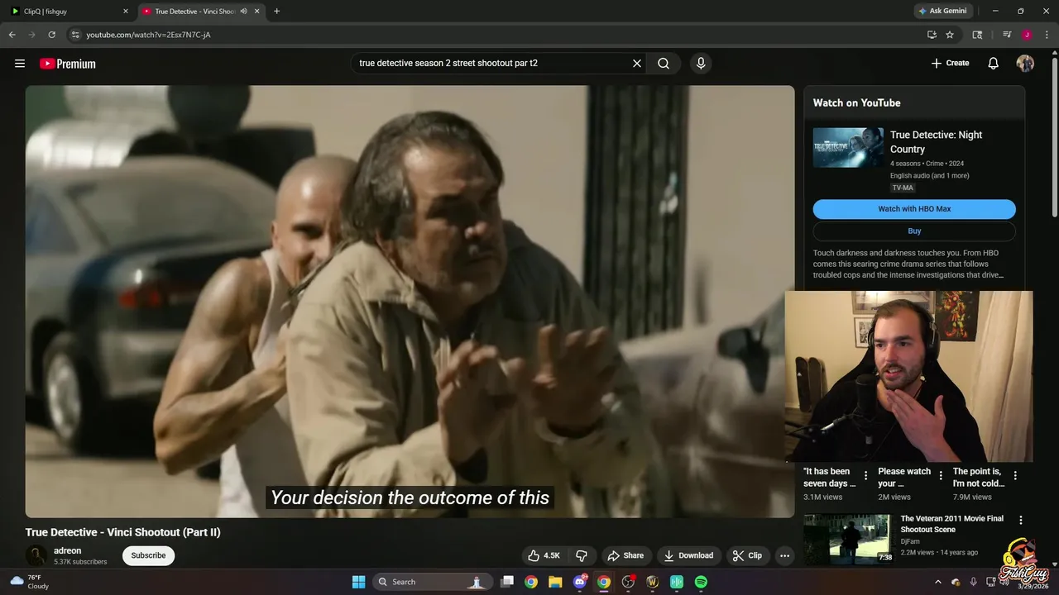
Task: Watch with HBO Max button
Action: pos(914,209)
